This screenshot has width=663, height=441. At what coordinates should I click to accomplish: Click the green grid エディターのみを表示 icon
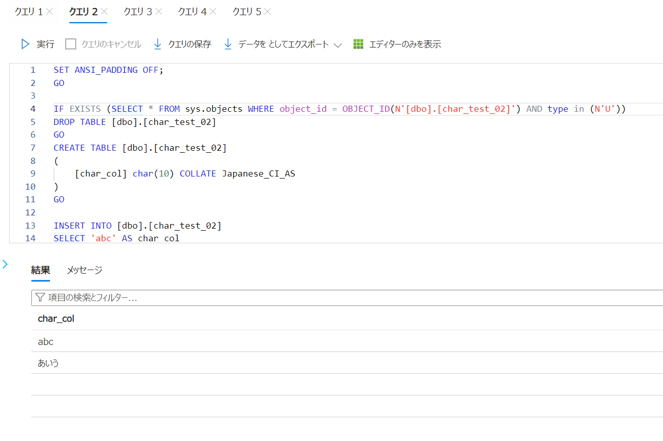pos(359,44)
